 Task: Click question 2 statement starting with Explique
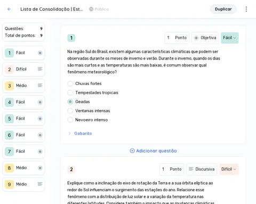point(141,193)
